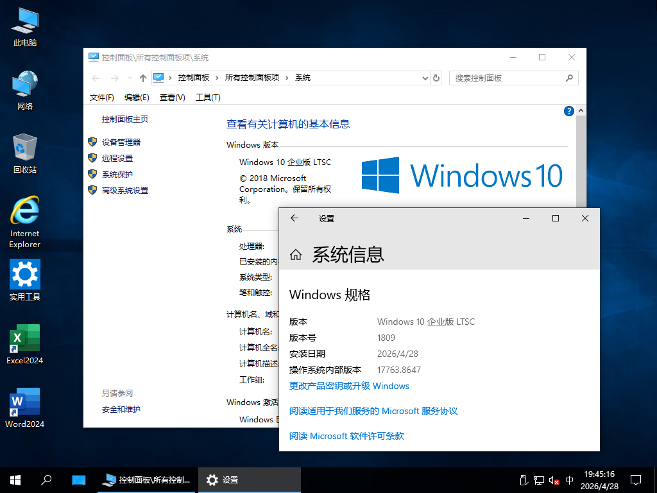Viewport: 657px width, 493px height.
Task: Click 阅读 Microsoft 软件许可条款 link
Action: 346,436
